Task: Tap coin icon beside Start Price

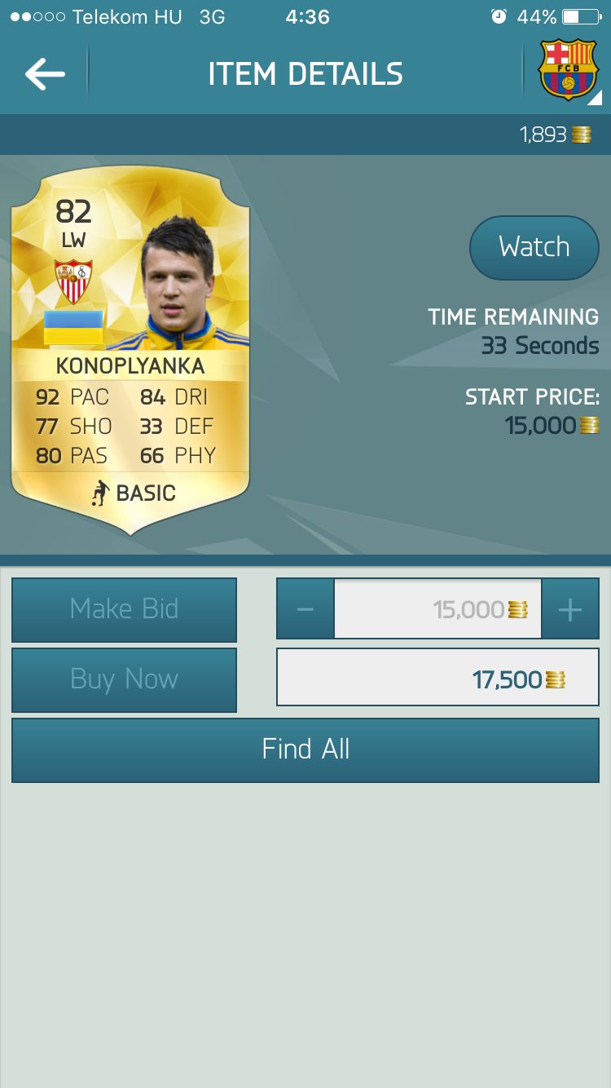Action: tap(589, 425)
